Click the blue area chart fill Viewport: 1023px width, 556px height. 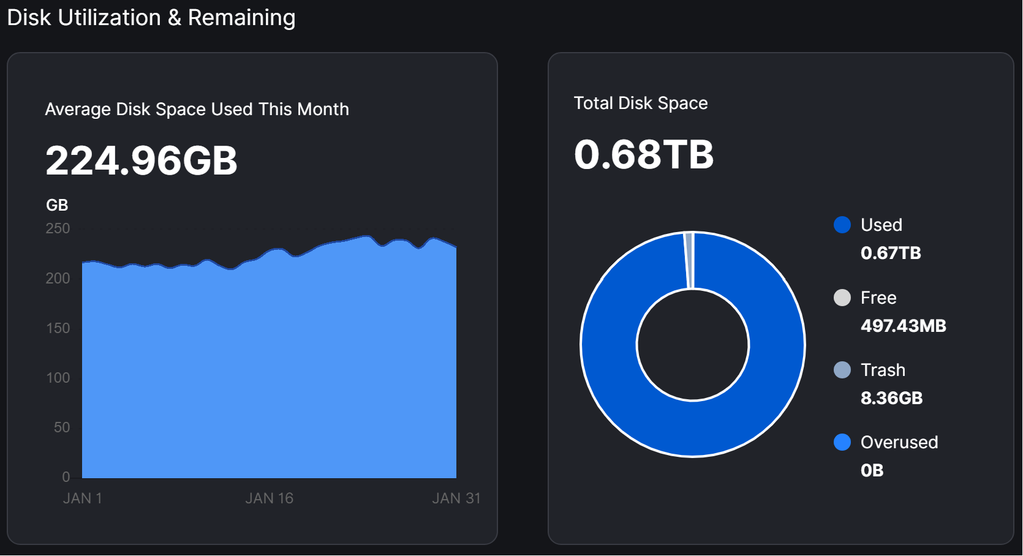click(270, 367)
